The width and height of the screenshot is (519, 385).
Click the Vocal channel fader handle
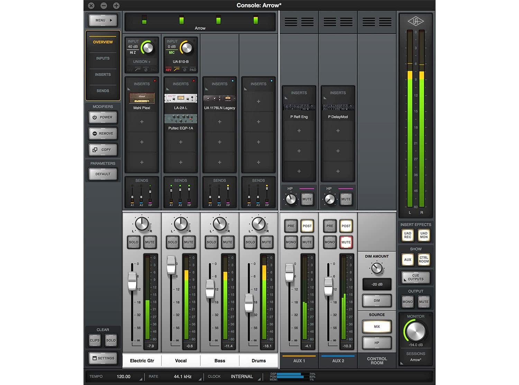click(171, 265)
